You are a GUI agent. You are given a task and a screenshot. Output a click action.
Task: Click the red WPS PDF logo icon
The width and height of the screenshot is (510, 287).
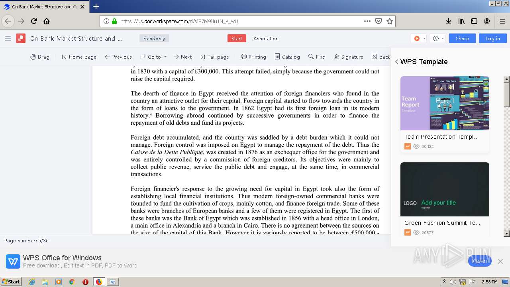[x=21, y=38]
